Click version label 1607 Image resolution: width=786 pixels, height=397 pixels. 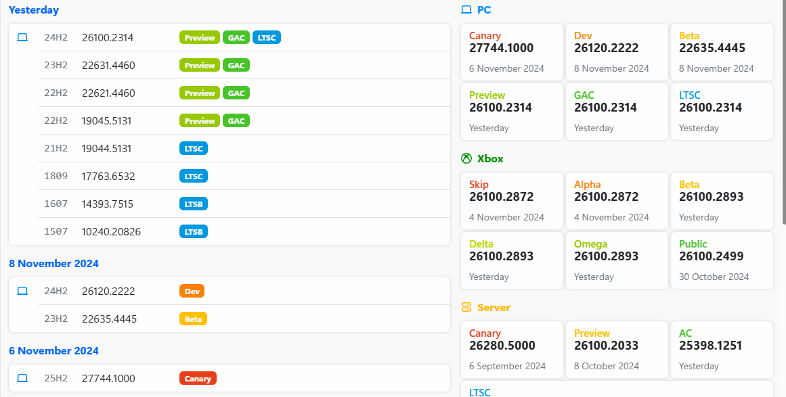[56, 204]
